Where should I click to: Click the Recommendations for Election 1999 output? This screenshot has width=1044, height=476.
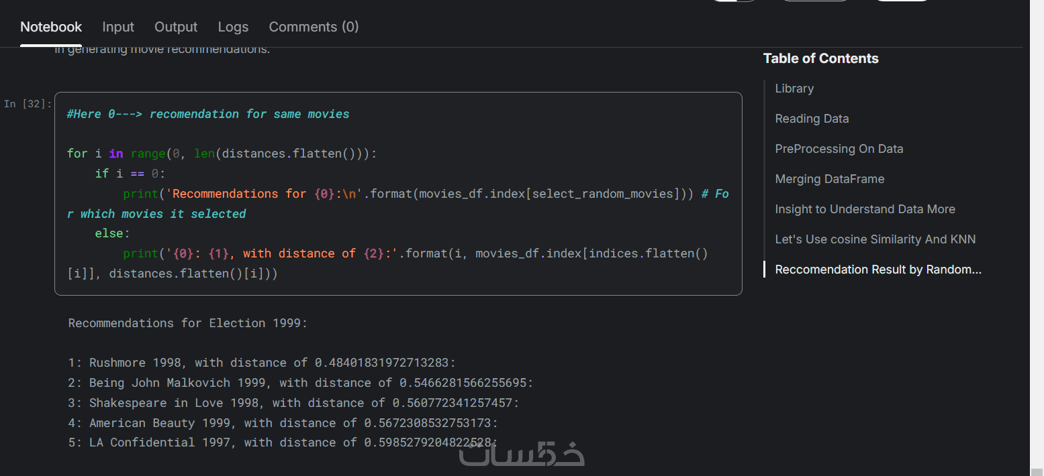(187, 323)
